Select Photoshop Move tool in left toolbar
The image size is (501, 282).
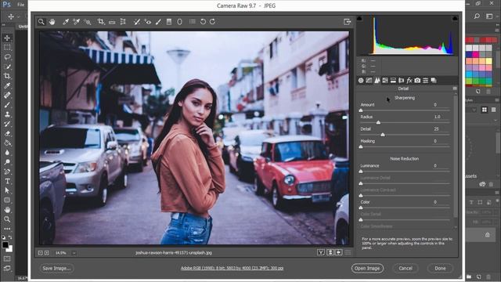coord(7,38)
